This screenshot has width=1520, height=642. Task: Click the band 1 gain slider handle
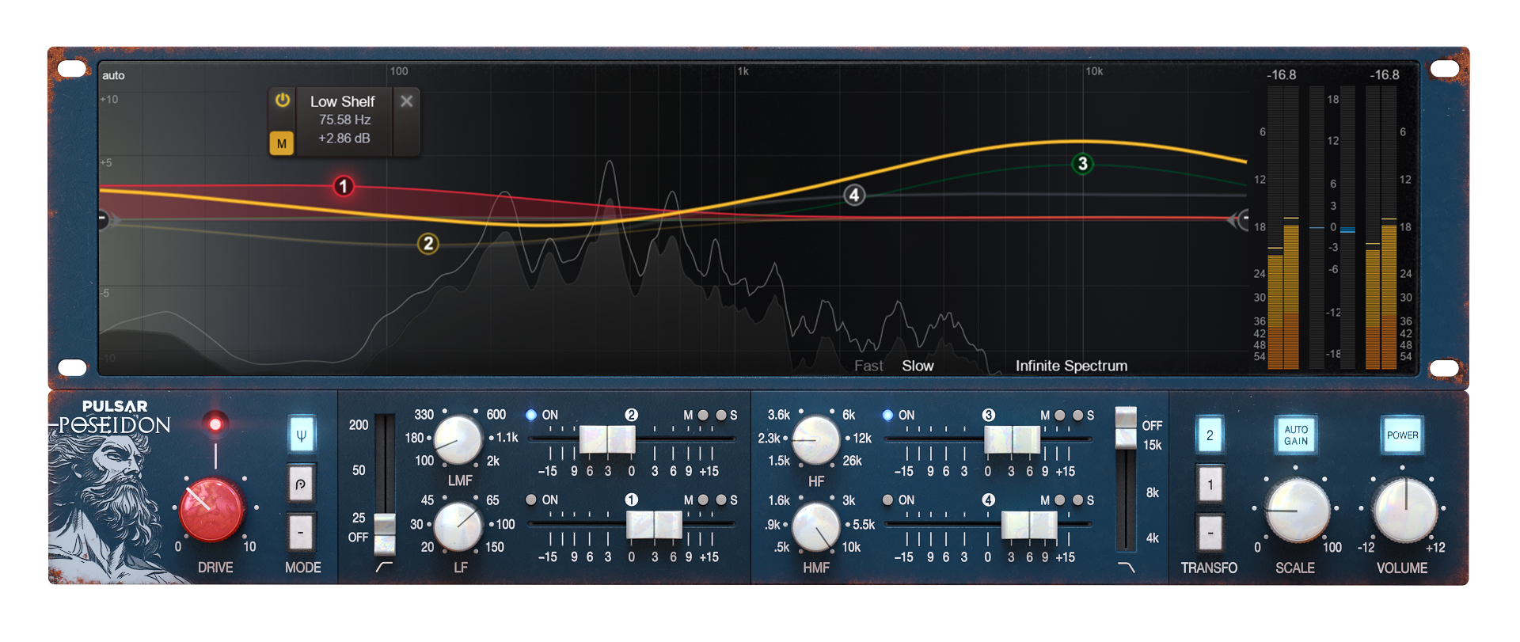click(x=654, y=524)
